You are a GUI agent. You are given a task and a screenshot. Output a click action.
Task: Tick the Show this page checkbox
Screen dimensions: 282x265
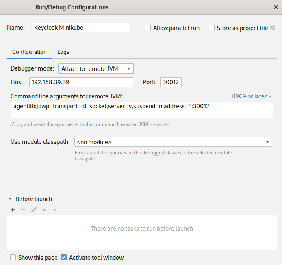[13, 257]
